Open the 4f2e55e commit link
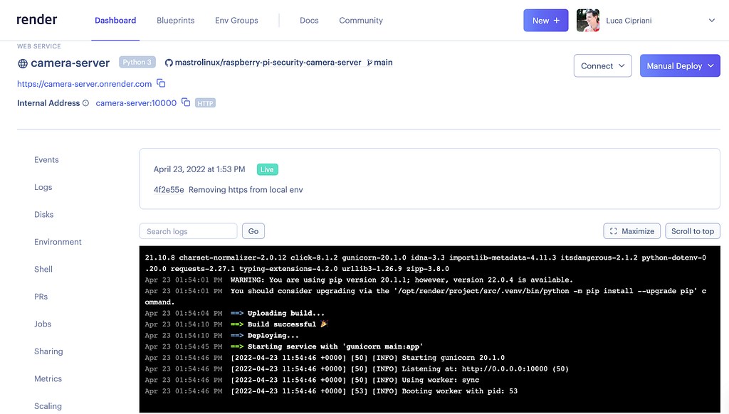 (169, 190)
